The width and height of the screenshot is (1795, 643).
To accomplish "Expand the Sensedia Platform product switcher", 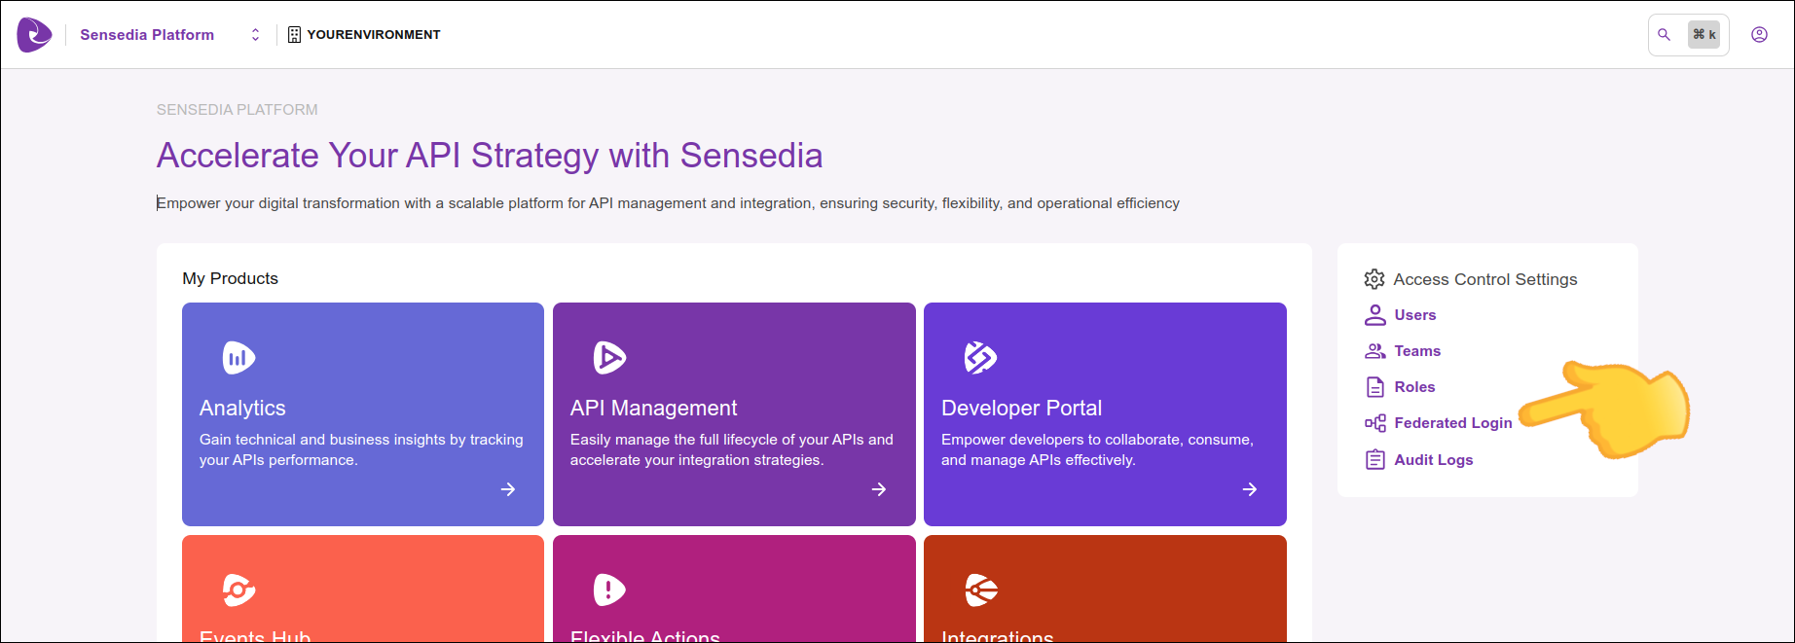I will pyautogui.click(x=255, y=35).
